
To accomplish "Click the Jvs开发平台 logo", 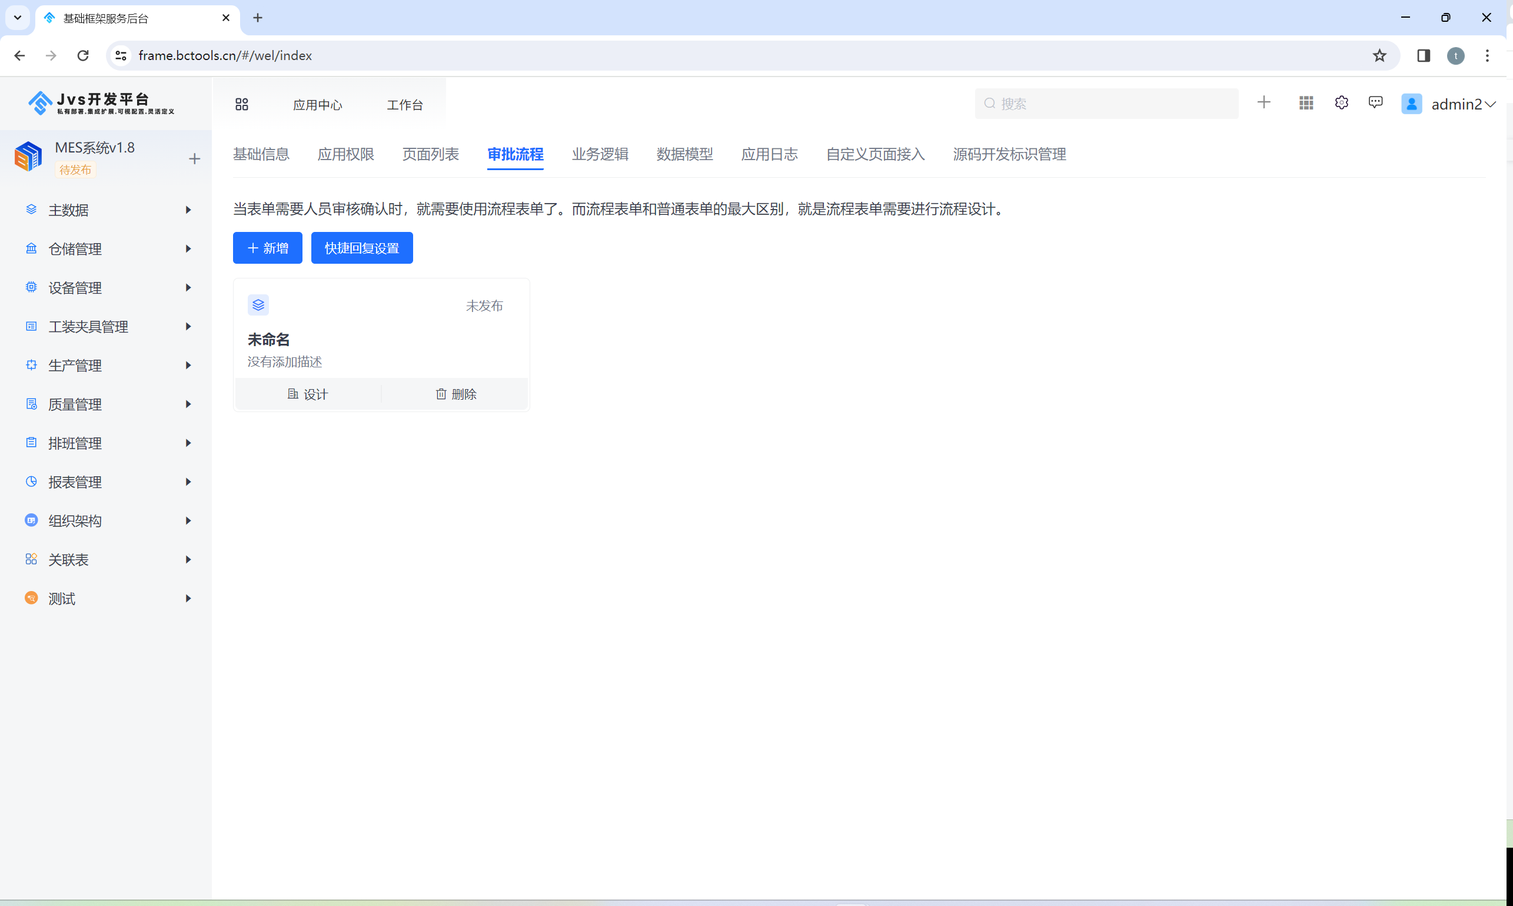I will [101, 103].
